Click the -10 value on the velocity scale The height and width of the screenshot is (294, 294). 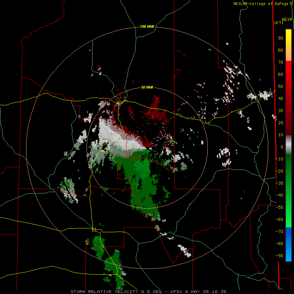click(x=279, y=159)
